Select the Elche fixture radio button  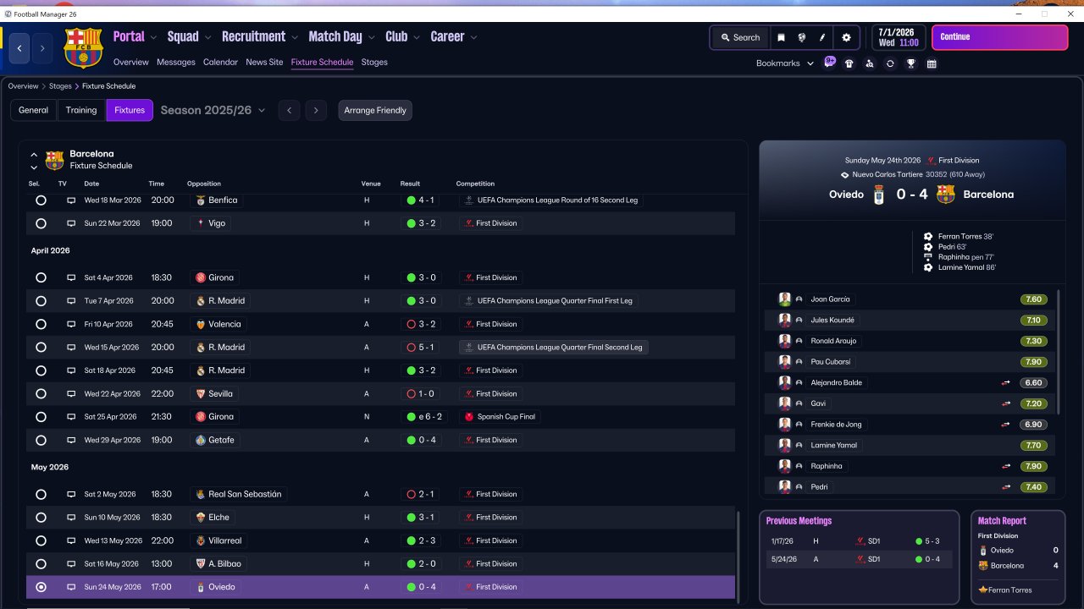(41, 518)
